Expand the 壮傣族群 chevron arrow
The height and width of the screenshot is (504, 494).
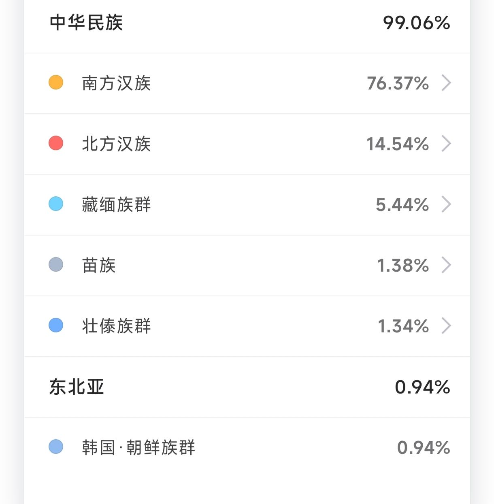tap(446, 326)
